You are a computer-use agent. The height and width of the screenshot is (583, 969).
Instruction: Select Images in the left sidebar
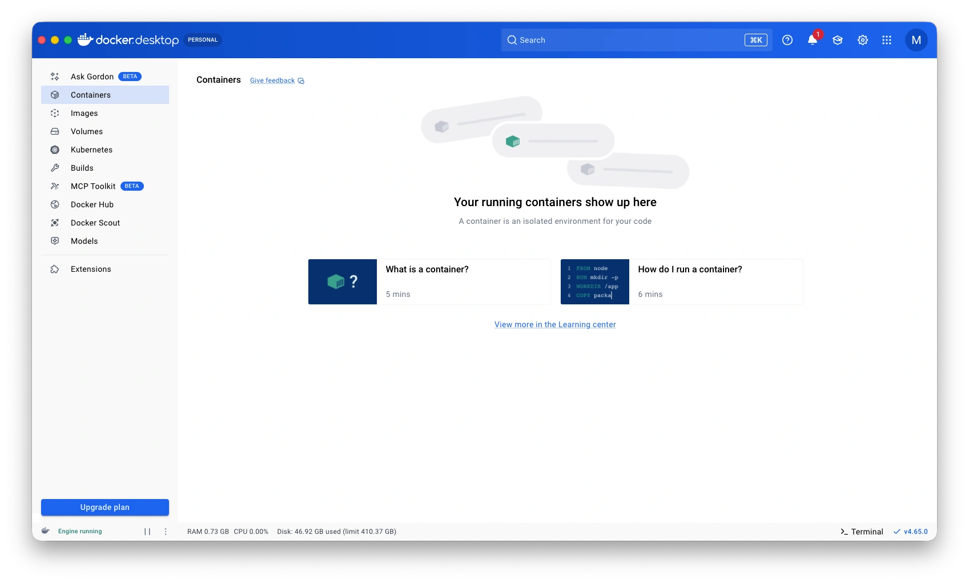(84, 113)
